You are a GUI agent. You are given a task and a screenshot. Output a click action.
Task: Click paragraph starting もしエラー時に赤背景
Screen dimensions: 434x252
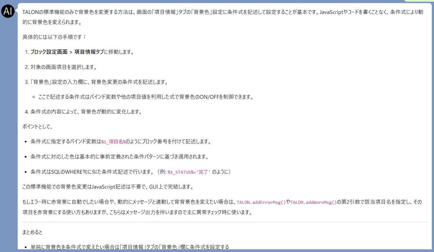pyautogui.click(x=222, y=207)
